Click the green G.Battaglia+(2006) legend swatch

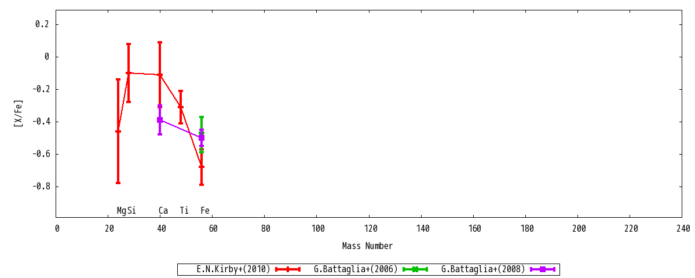pos(415,269)
